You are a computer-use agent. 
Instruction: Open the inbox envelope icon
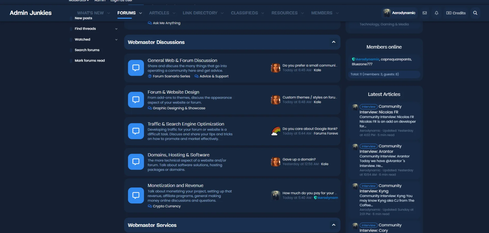click(x=425, y=13)
